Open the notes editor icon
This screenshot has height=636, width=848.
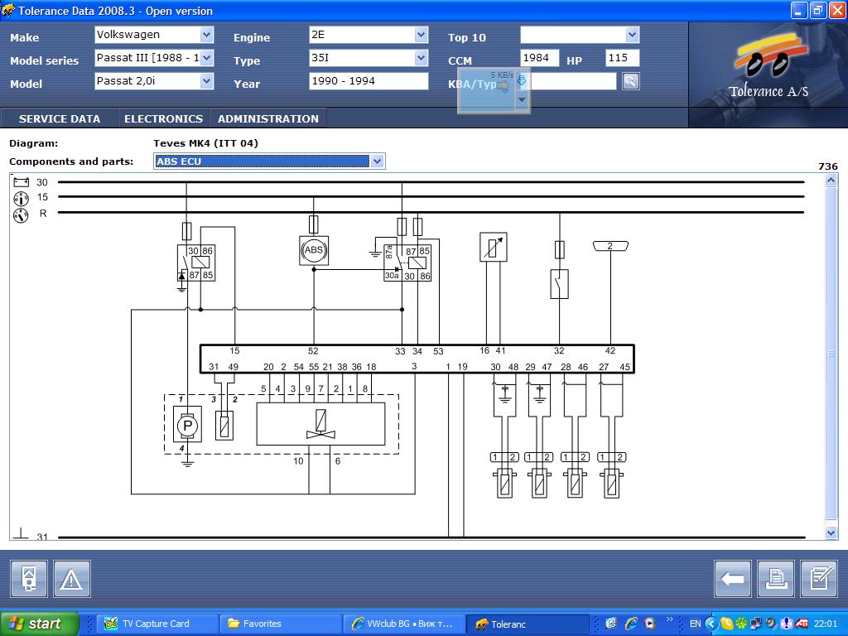coord(818,579)
